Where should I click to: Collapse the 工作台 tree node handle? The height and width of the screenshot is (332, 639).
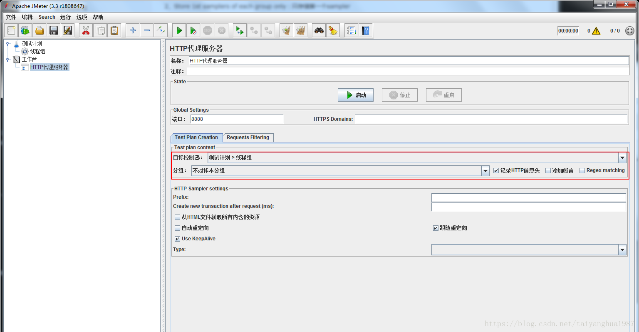[8, 60]
